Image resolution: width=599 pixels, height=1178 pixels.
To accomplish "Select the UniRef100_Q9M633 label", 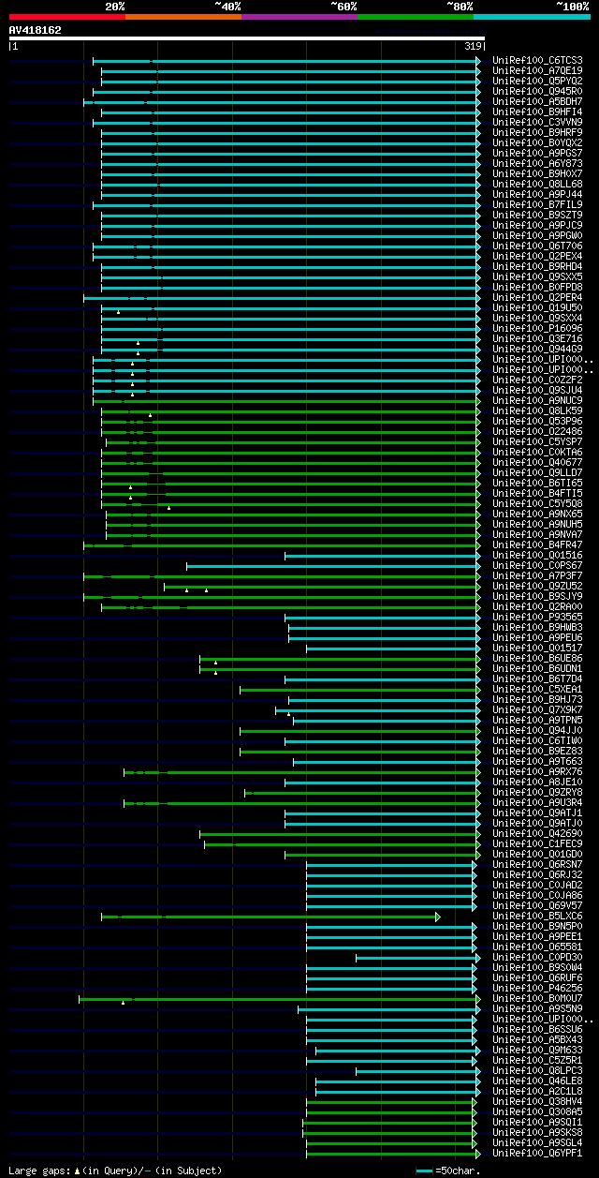I will [537, 1051].
